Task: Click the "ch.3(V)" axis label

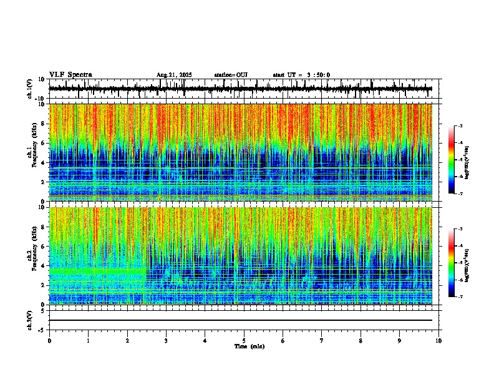Action: pyautogui.click(x=30, y=320)
